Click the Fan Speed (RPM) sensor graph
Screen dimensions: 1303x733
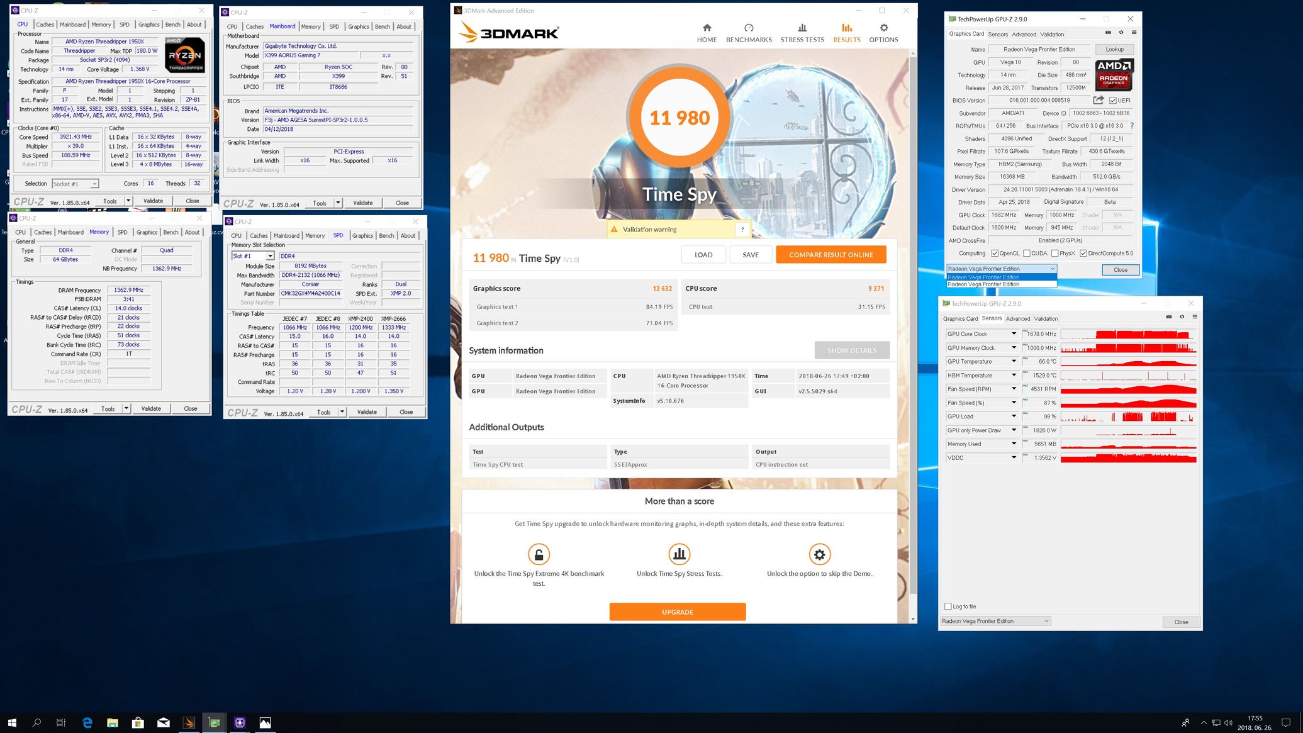pos(1128,389)
